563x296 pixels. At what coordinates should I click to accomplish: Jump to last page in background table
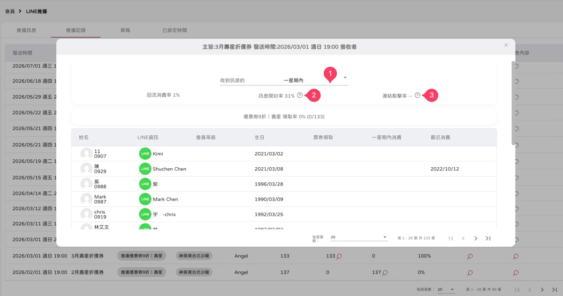coord(555,290)
